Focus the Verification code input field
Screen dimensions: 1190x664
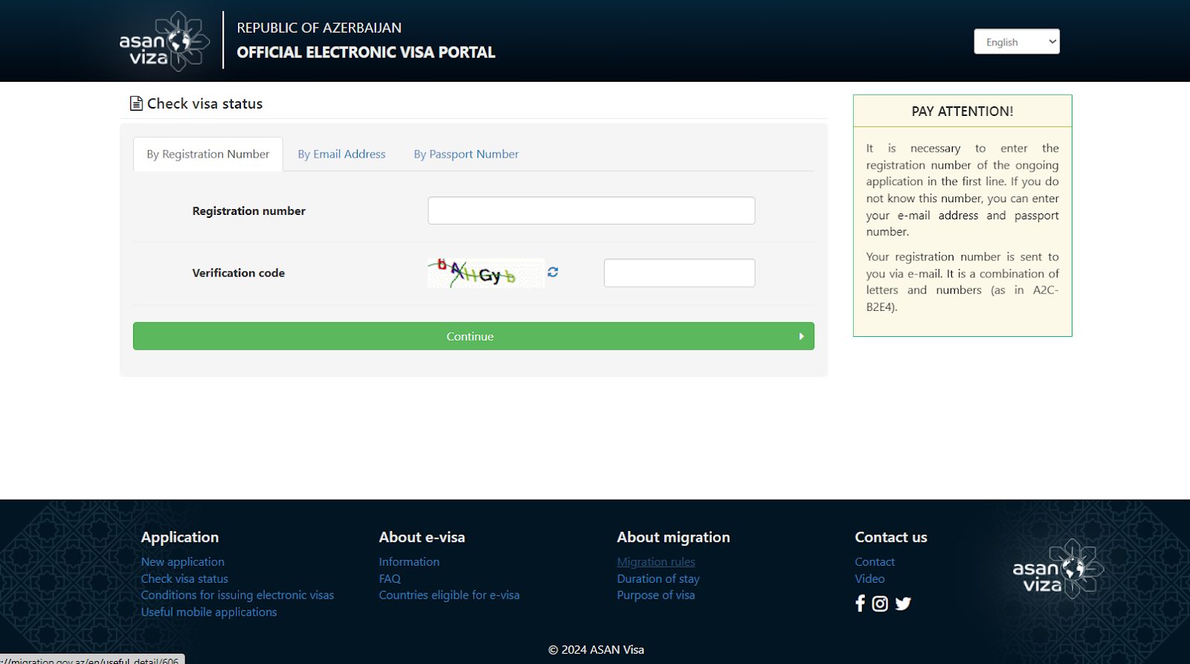pyautogui.click(x=679, y=273)
